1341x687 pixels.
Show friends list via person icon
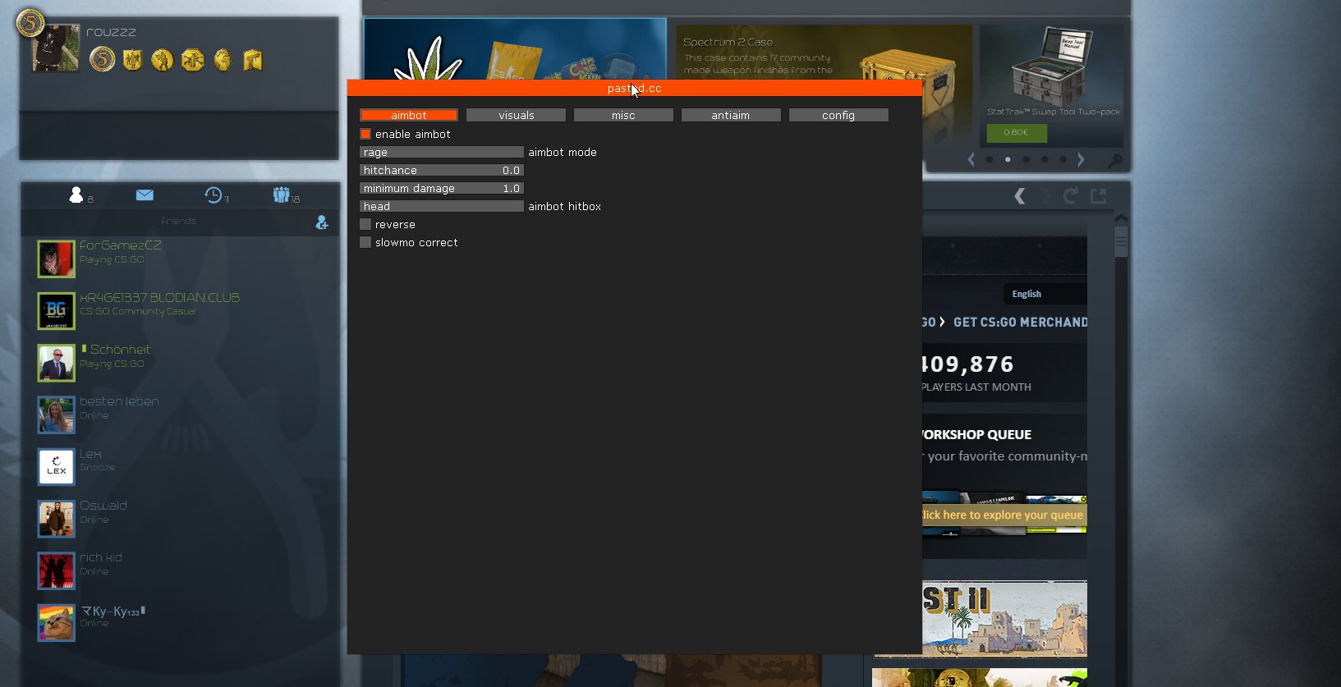76,195
